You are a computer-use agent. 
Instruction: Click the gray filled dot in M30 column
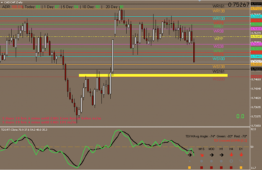point(211,161)
